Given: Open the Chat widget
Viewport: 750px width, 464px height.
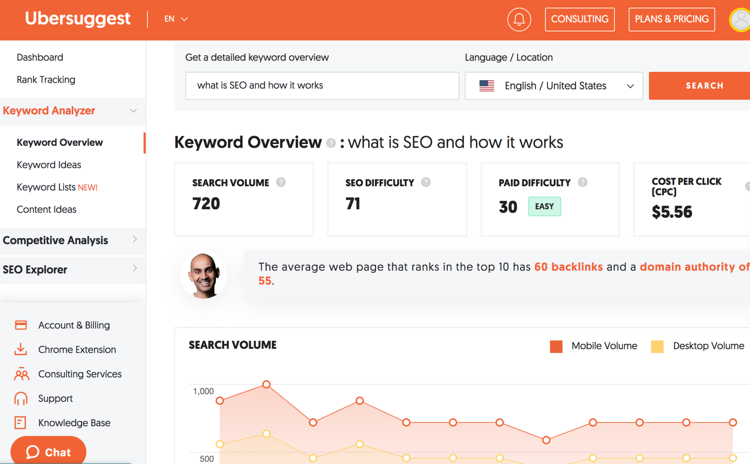Looking at the screenshot, I should point(48,450).
